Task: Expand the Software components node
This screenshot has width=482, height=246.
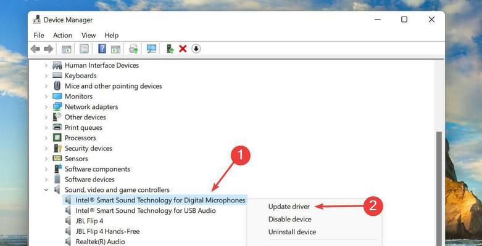Action: coord(46,169)
